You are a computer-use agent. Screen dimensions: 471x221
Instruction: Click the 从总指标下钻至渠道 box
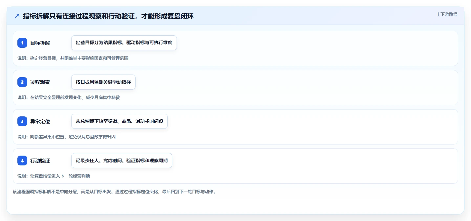pos(119,121)
